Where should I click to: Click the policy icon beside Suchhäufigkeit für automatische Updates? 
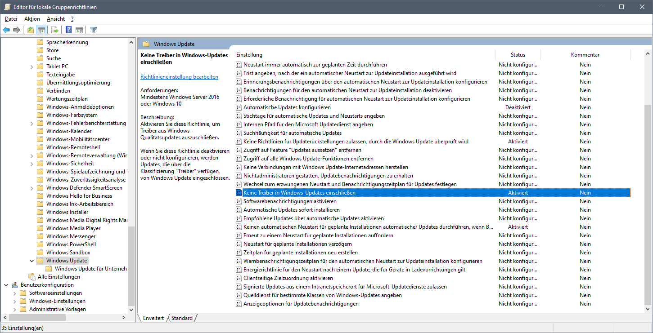pyautogui.click(x=239, y=133)
